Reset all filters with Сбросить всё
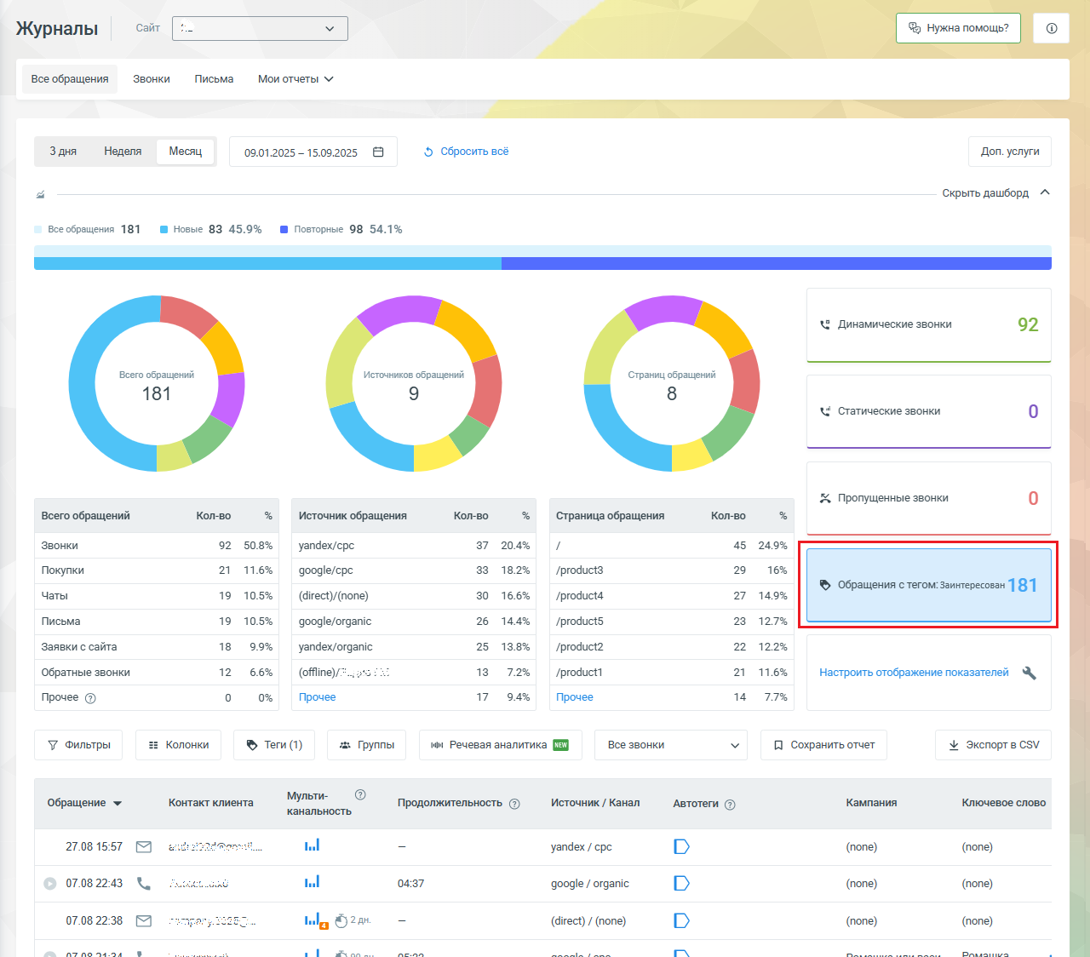The width and height of the screenshot is (1090, 957). click(466, 152)
